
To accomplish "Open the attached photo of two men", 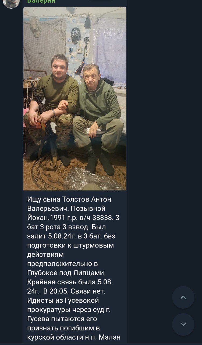I will pos(75,99).
